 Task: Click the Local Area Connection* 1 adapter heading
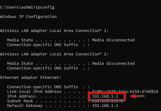click(54, 31)
